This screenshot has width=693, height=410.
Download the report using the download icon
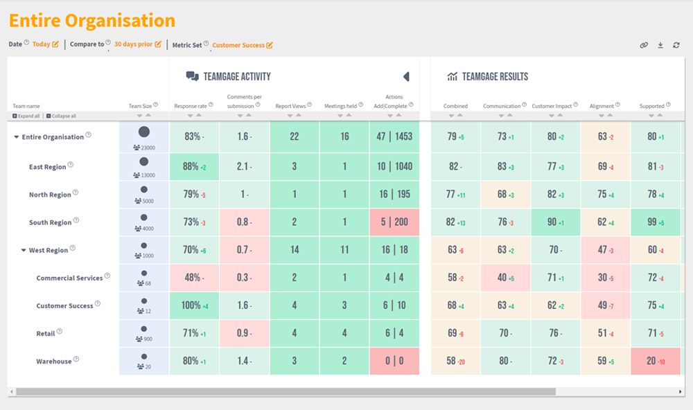660,45
